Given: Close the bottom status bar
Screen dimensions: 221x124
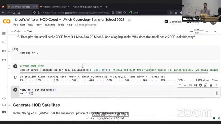Looking at the screenshot, I should pos(219,118).
